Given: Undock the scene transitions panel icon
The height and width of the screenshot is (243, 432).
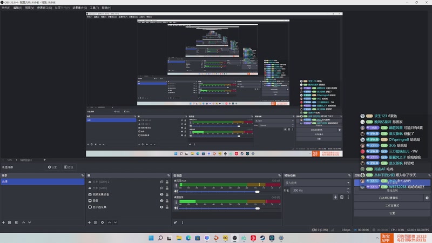Looking at the screenshot, I should coord(349,175).
